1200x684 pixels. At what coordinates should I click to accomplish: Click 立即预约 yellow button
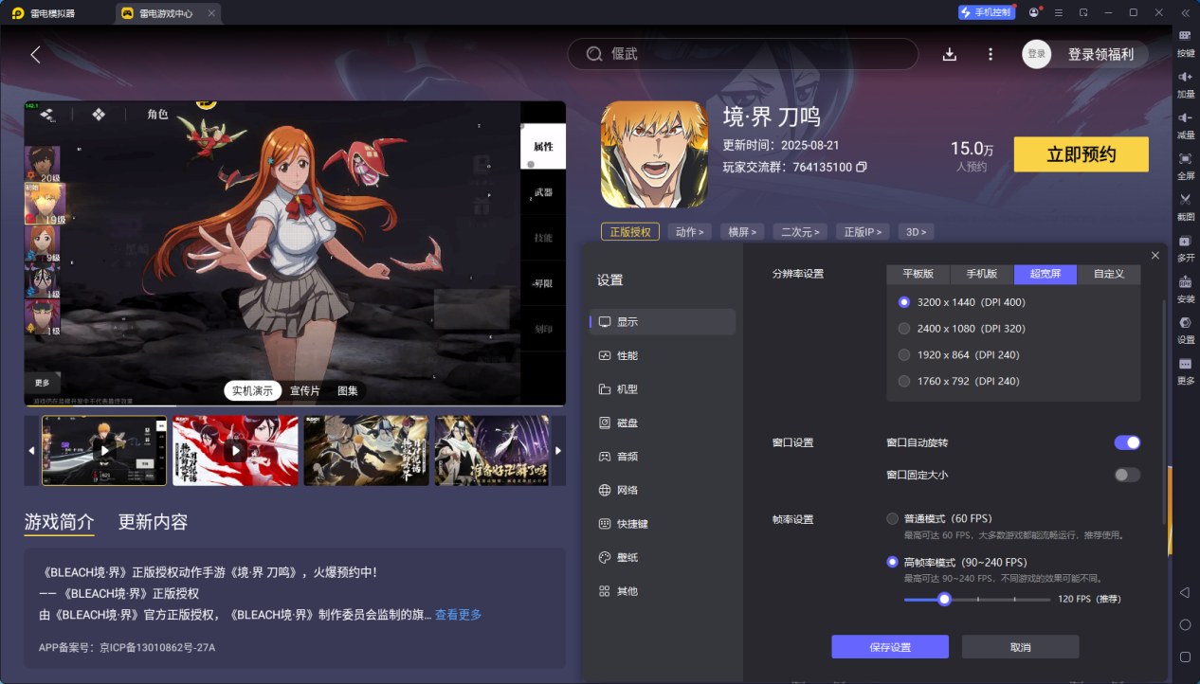click(x=1082, y=154)
